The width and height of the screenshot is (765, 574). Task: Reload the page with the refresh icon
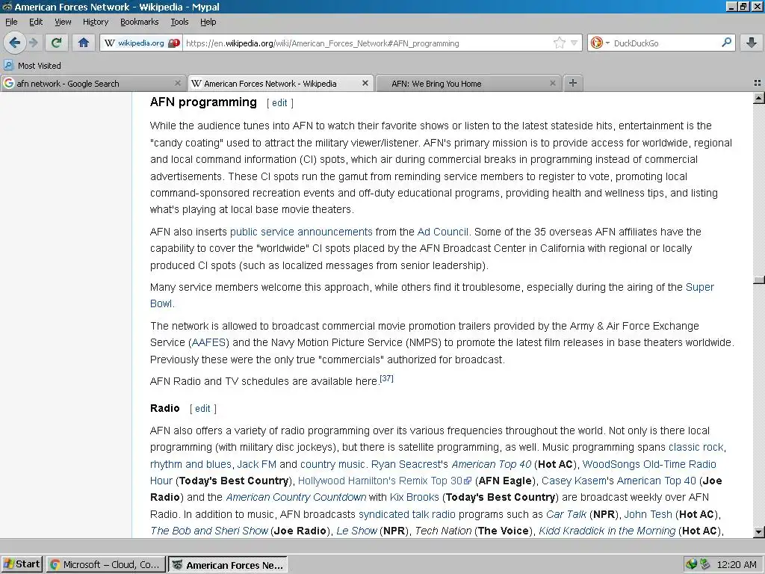coord(56,43)
